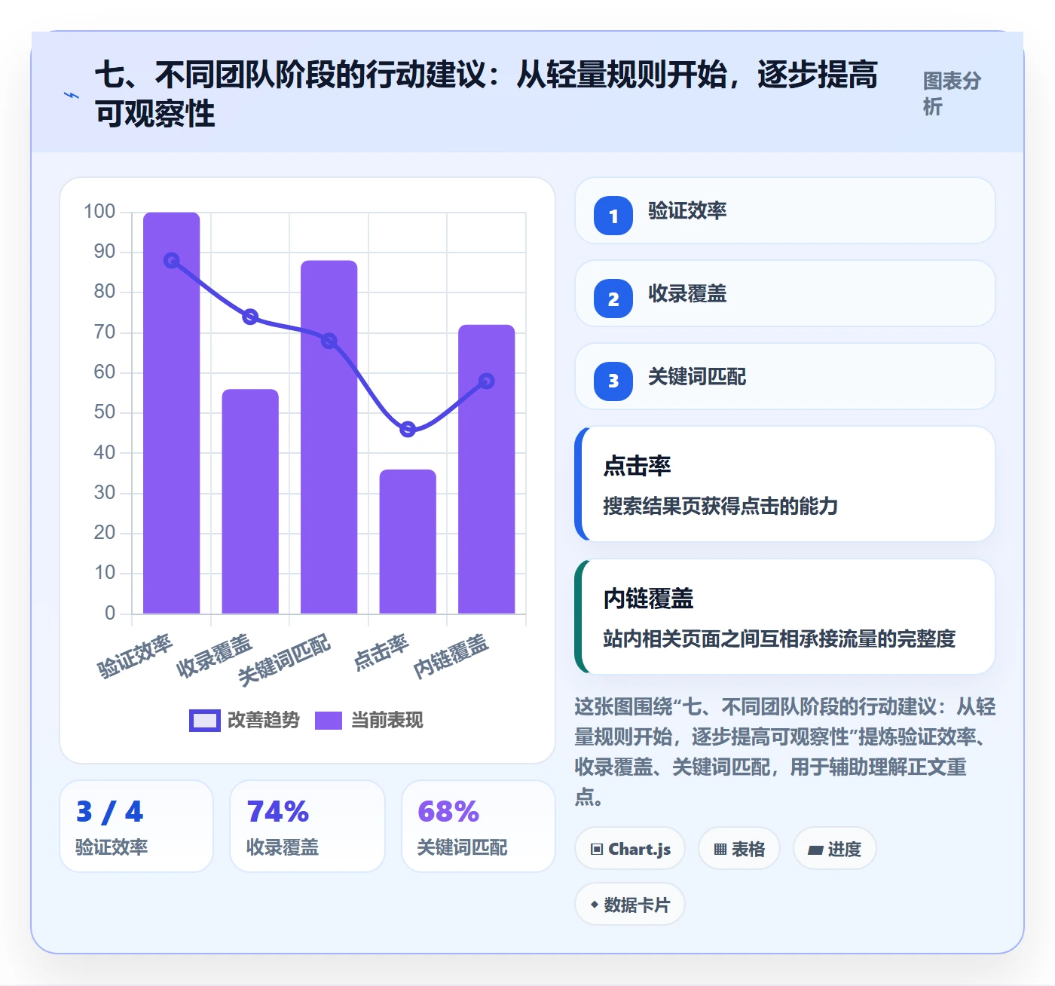Click the 表格 tag

tap(739, 849)
